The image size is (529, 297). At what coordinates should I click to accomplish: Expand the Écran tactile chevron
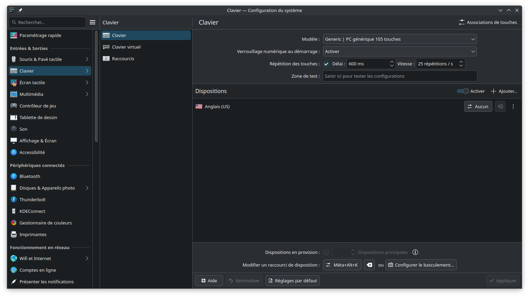click(87, 82)
